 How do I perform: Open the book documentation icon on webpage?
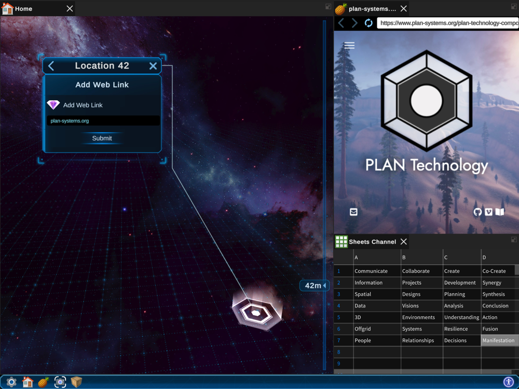(500, 212)
